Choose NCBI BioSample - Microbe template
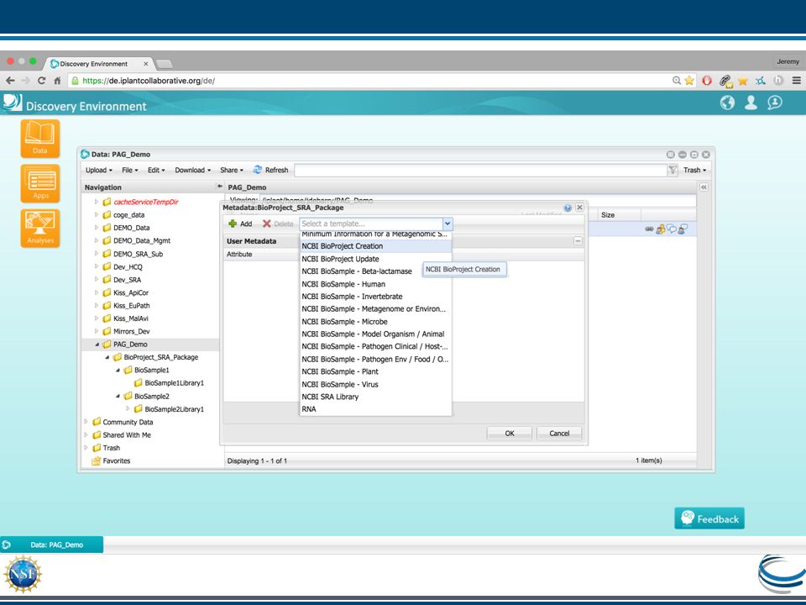This screenshot has height=605, width=806. (x=376, y=322)
